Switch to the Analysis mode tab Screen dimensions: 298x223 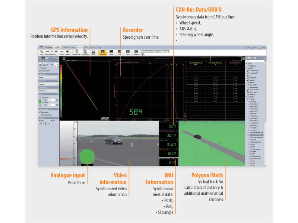(57, 48)
